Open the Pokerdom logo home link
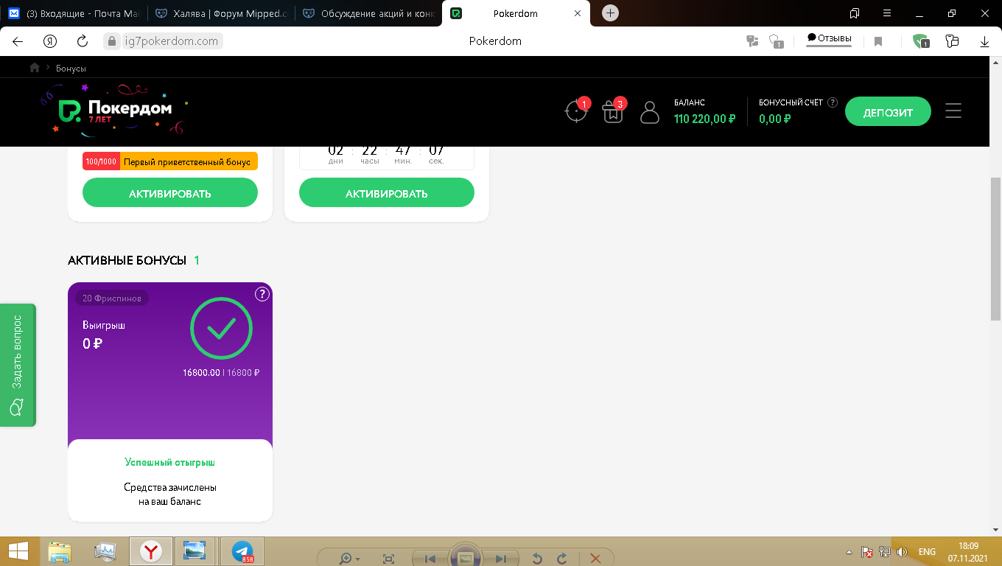1002x566 pixels. click(x=114, y=111)
